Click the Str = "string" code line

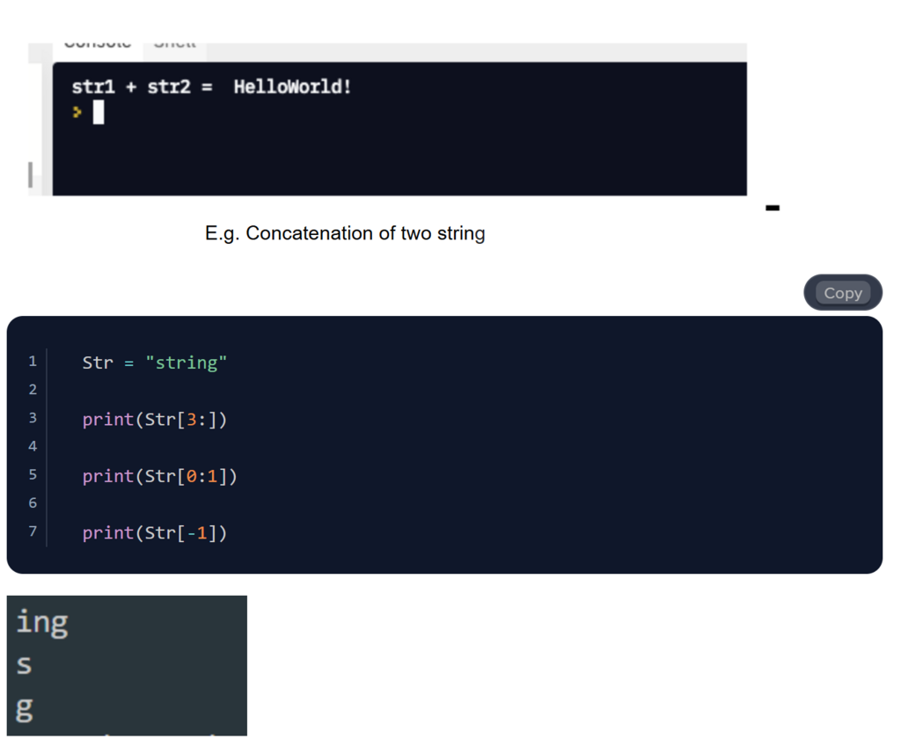(154, 363)
